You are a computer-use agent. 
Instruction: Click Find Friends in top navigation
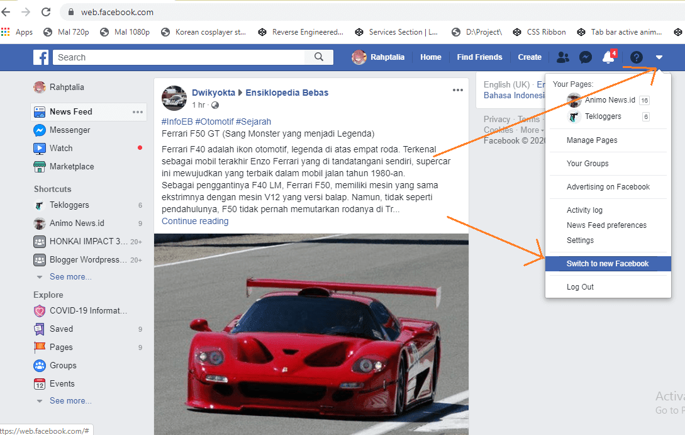point(480,57)
